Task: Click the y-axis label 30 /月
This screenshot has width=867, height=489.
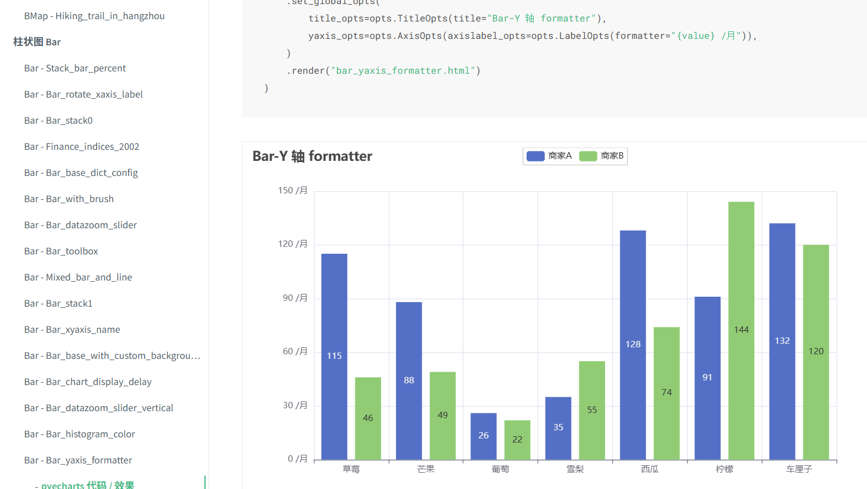Action: click(295, 405)
